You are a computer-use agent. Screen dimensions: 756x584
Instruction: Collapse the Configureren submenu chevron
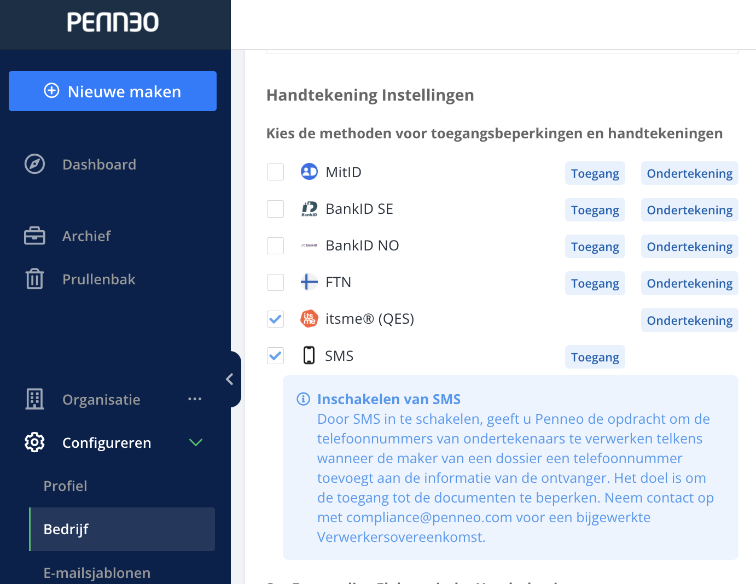tap(196, 442)
